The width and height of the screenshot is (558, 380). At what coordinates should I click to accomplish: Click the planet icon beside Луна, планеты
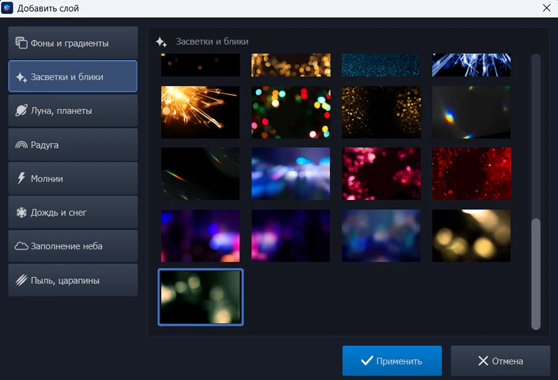coord(21,110)
